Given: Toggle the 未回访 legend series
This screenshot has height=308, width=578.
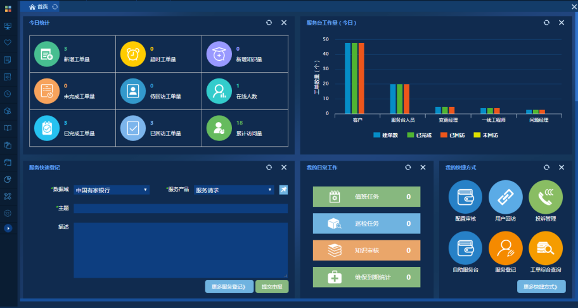Looking at the screenshot, I should [x=486, y=135].
